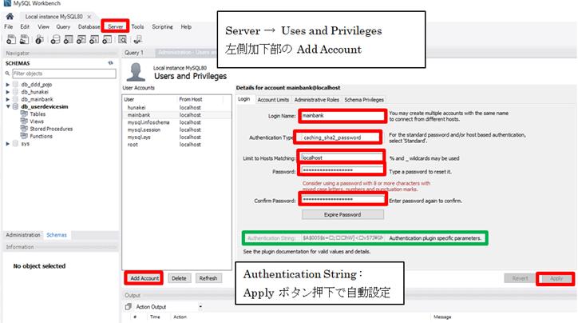Focus the Filter objects search field
This screenshot has height=323, width=578.
(x=64, y=74)
